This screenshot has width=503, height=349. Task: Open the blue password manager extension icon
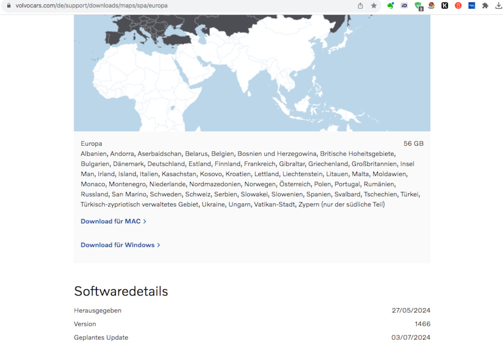[x=471, y=5]
